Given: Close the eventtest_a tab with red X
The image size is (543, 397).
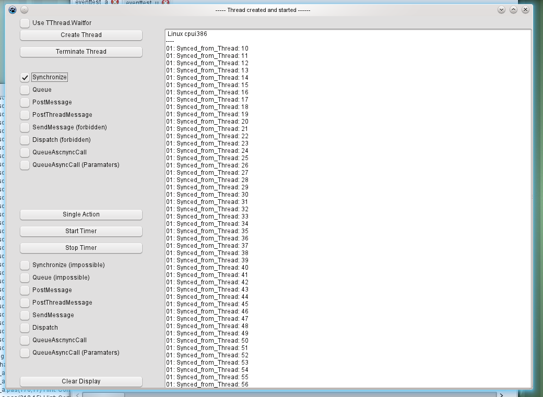Looking at the screenshot, I should (x=115, y=3).
